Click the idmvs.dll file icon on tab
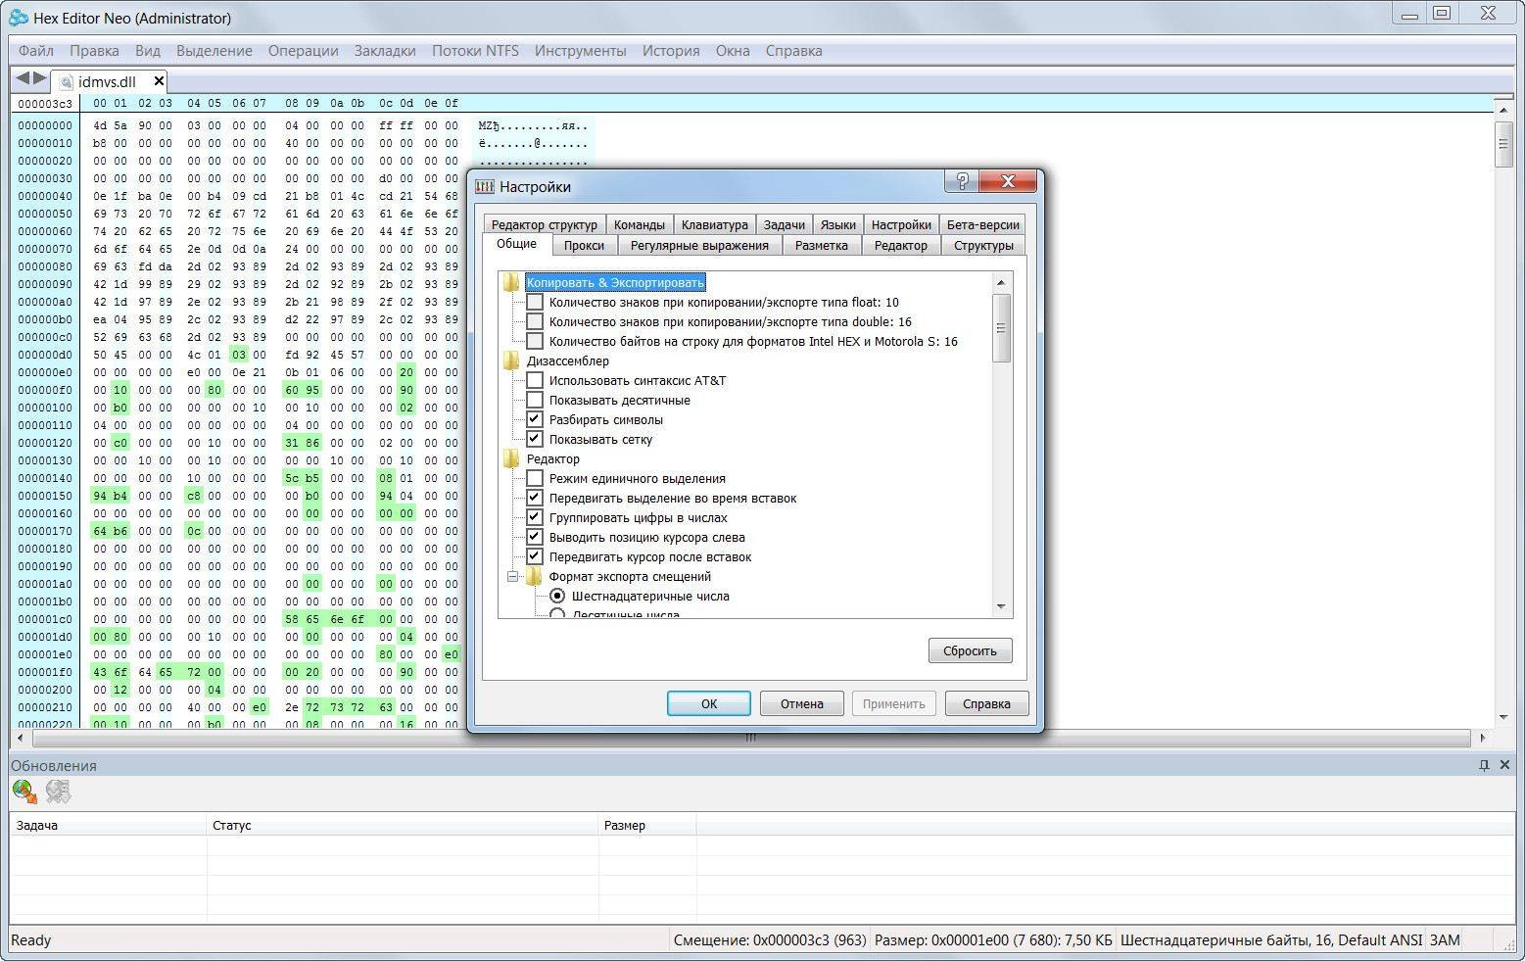Viewport: 1525px width, 961px height. [66, 82]
